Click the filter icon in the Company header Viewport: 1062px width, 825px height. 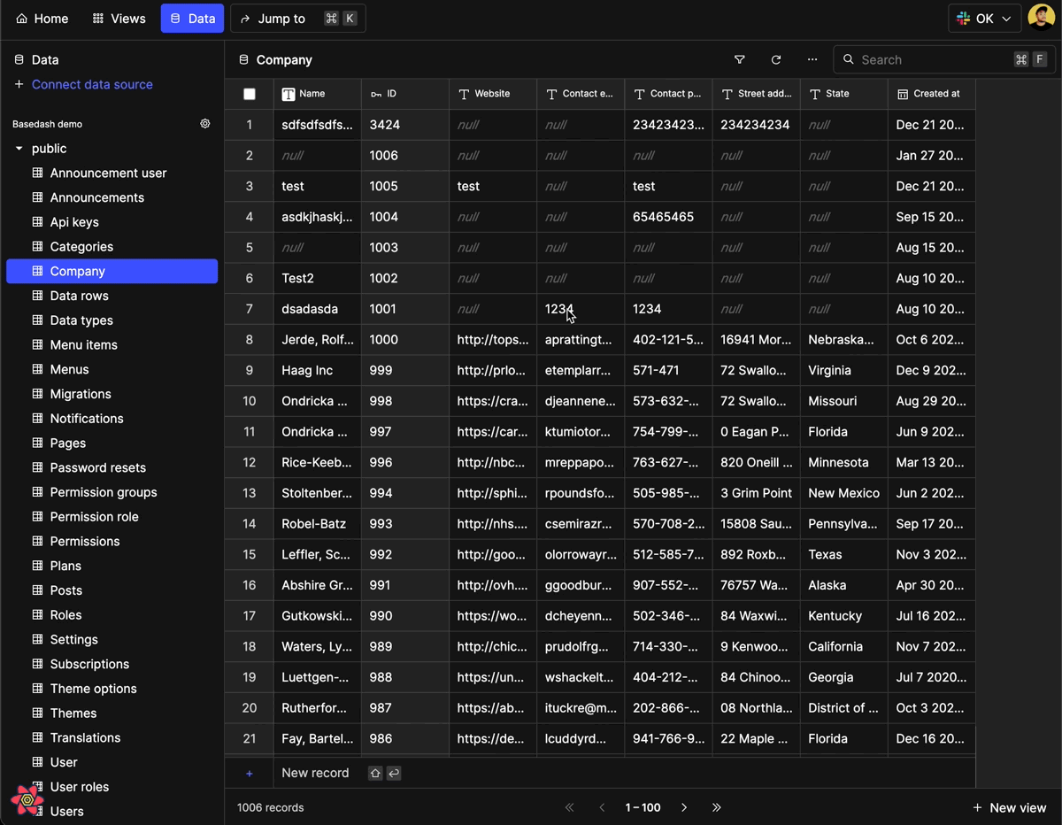click(740, 60)
